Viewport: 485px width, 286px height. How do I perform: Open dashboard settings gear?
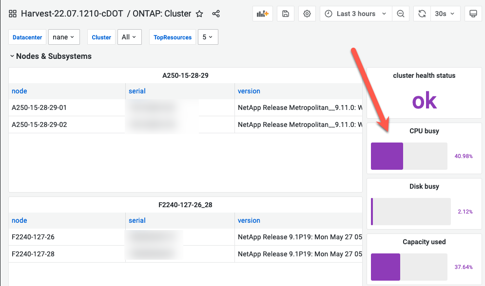point(307,14)
